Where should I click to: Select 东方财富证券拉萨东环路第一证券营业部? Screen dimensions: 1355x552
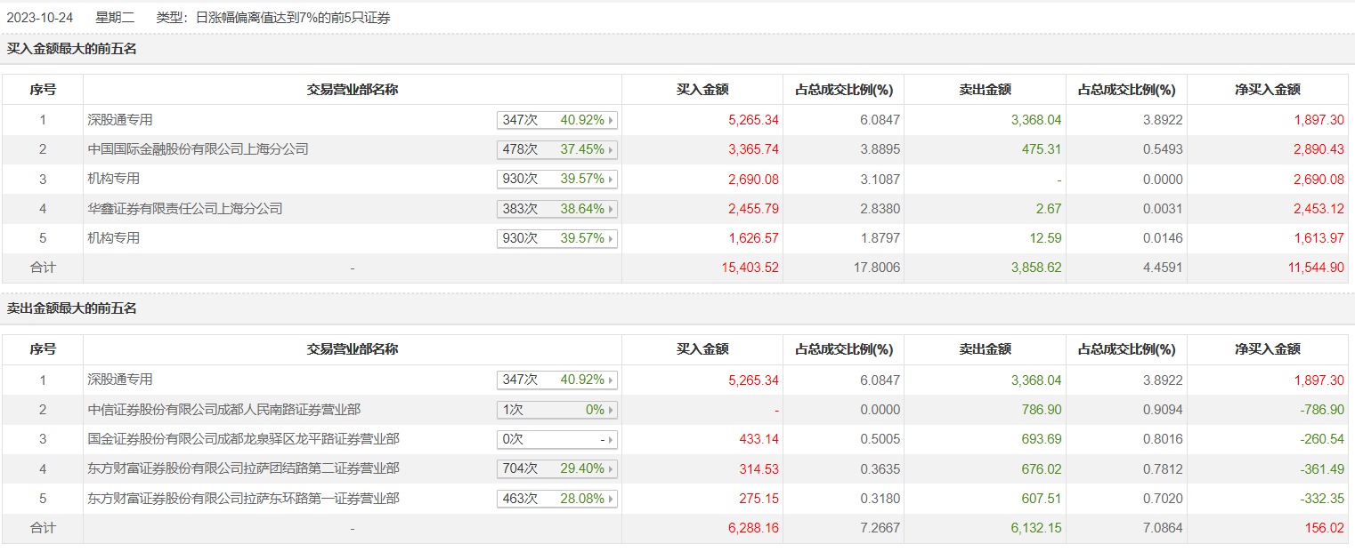click(x=243, y=499)
